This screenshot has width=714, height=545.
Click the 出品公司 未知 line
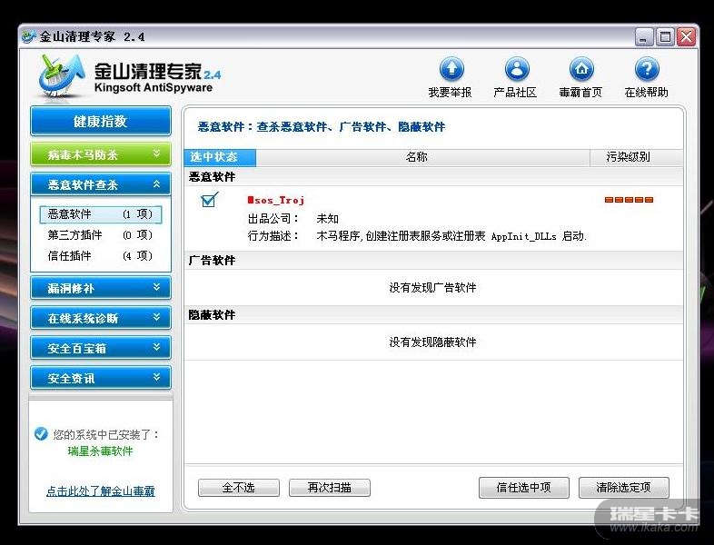(x=293, y=219)
